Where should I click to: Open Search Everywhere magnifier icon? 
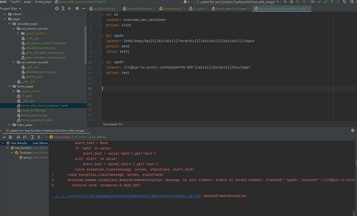coord(352,2)
